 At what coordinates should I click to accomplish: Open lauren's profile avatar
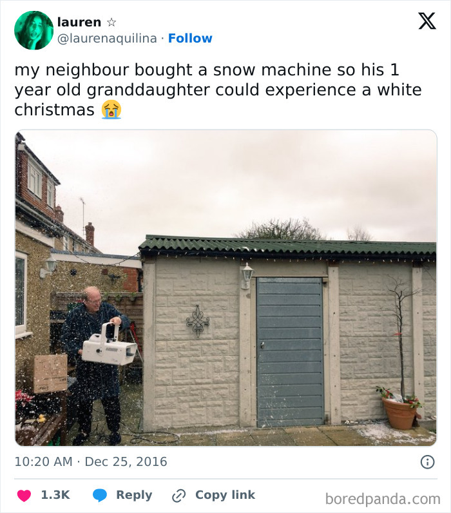point(34,30)
